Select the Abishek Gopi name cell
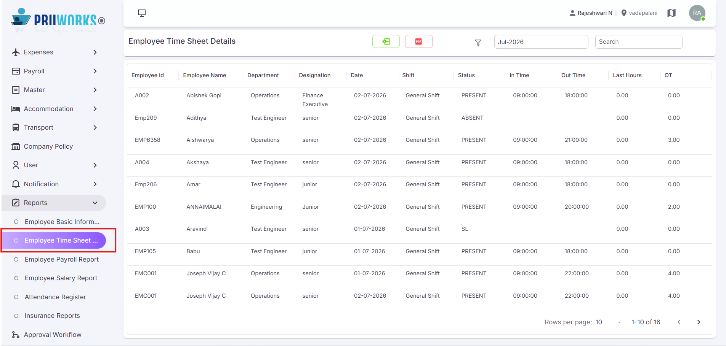The width and height of the screenshot is (726, 346). (204, 95)
